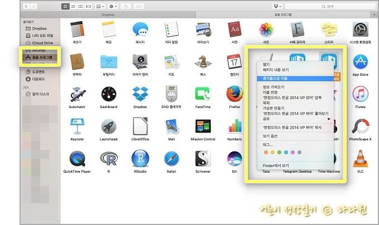Pick the orange tag color dot
Image resolution: width=379 pixels, height=225 pixels.
click(x=266, y=153)
